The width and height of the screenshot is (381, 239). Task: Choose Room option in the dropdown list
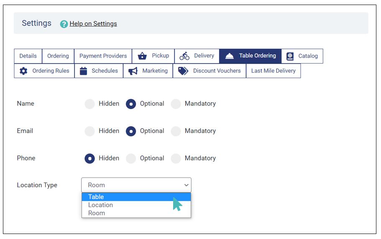[136, 213]
